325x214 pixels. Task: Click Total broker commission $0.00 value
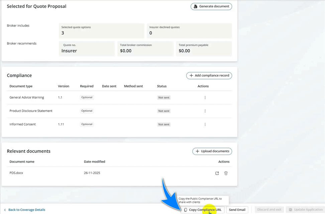(126, 51)
